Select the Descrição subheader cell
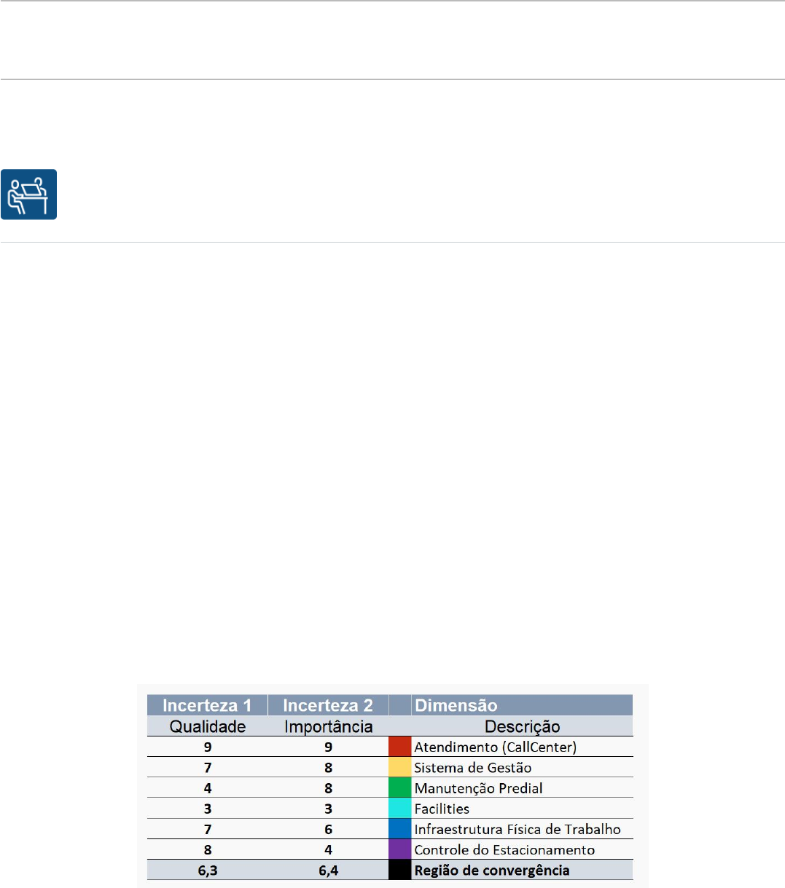The height and width of the screenshot is (888, 785). pyautogui.click(x=522, y=726)
